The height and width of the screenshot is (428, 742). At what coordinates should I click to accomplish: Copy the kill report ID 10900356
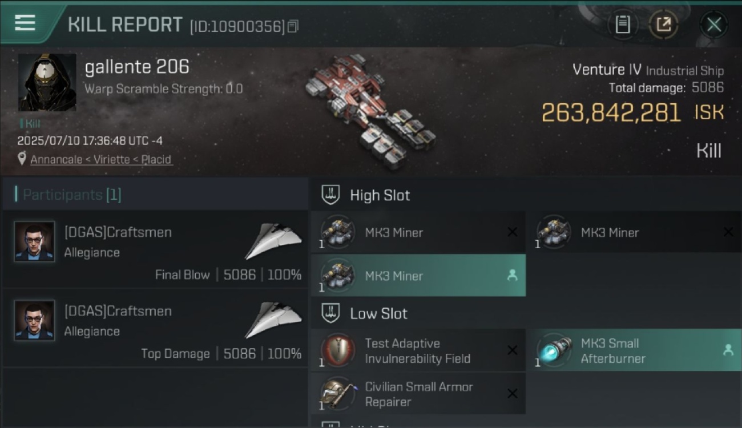coord(293,26)
